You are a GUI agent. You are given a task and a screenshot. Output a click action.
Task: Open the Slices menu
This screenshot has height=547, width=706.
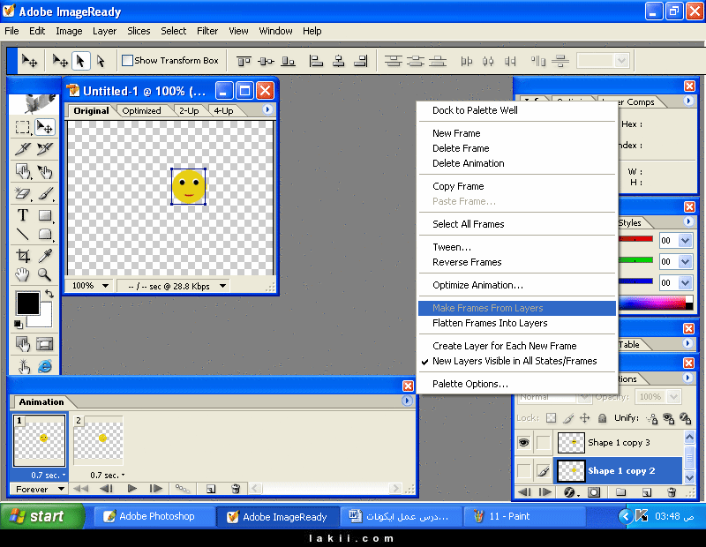tap(139, 31)
